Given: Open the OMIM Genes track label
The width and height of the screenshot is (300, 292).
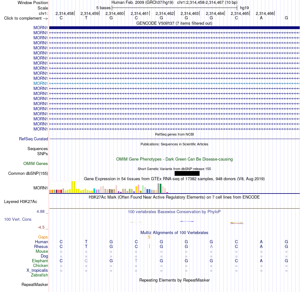Looking at the screenshot, I should pos(36,163).
